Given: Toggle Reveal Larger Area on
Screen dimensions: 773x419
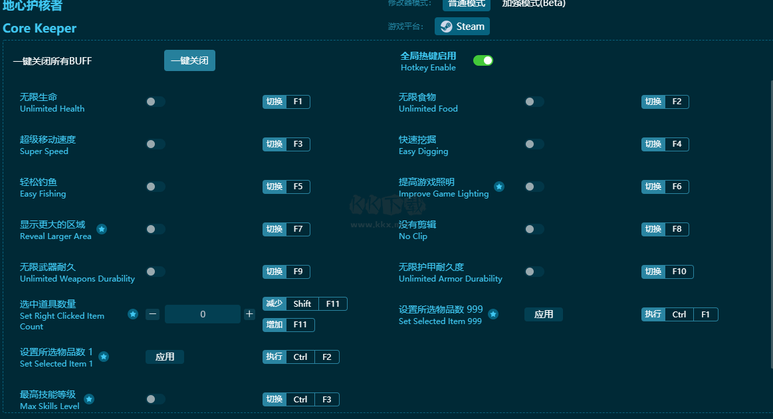Looking at the screenshot, I should tap(156, 229).
